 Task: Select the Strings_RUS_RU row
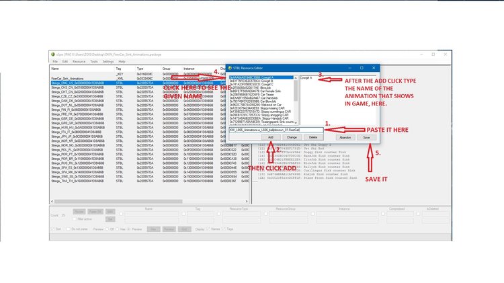(x=150, y=163)
